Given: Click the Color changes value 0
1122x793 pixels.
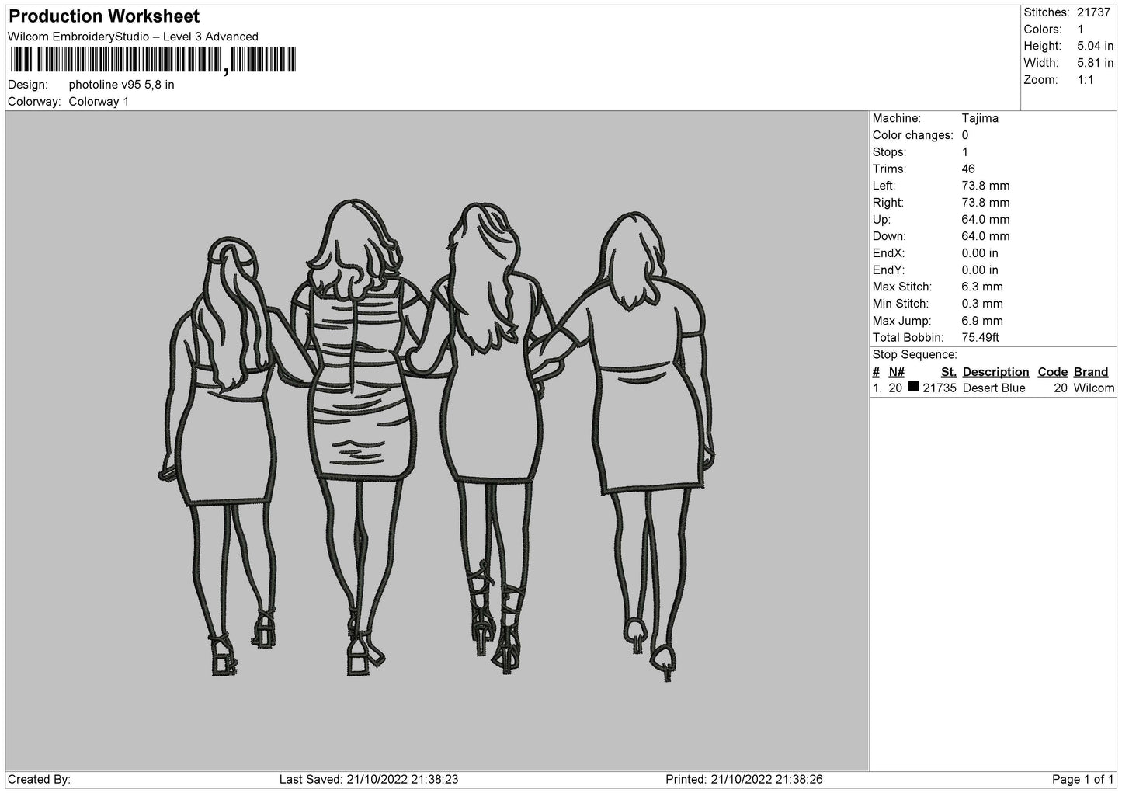Looking at the screenshot, I should coord(965,135).
